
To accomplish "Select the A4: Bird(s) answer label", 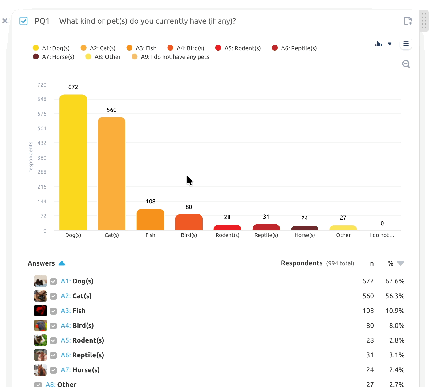I will click(x=77, y=326).
